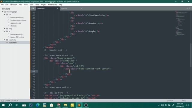Open Windows Search from taskbar

point(10,105)
